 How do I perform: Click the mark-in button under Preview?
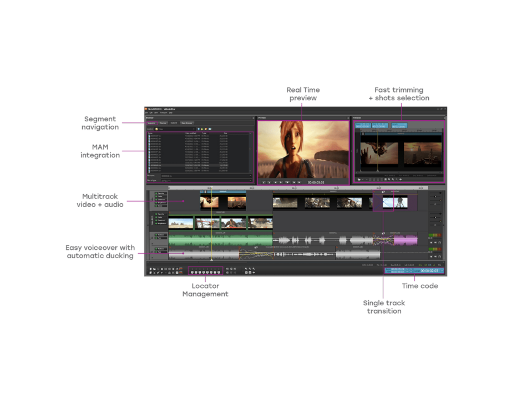(x=263, y=182)
